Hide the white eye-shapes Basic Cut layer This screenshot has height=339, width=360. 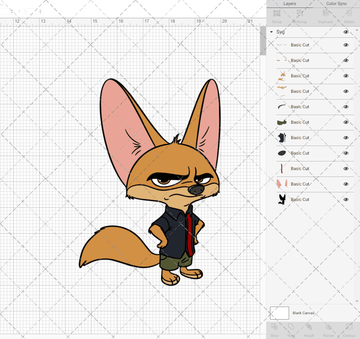click(346, 45)
